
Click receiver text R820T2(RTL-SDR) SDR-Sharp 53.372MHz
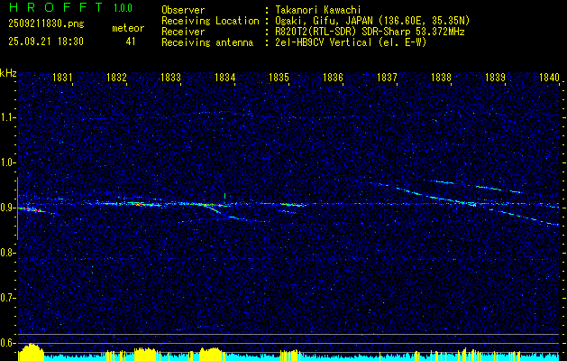pos(370,32)
